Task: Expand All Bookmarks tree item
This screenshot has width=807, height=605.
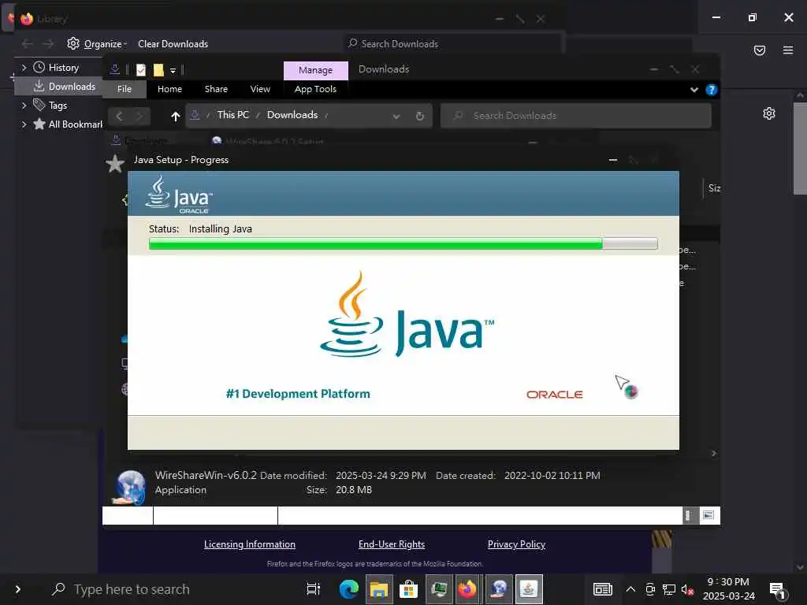Action: point(24,124)
